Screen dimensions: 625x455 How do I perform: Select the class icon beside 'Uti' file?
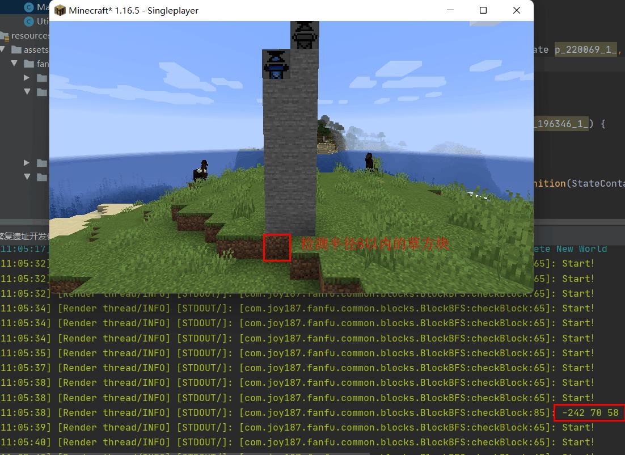tap(29, 22)
